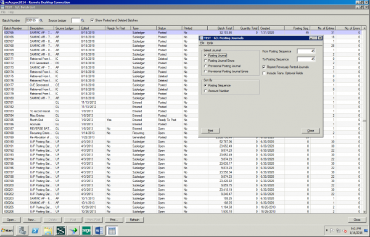Launch PowerShell from the taskbar
Image resolution: width=370 pixels, height=237 pixels.
tap(35, 231)
